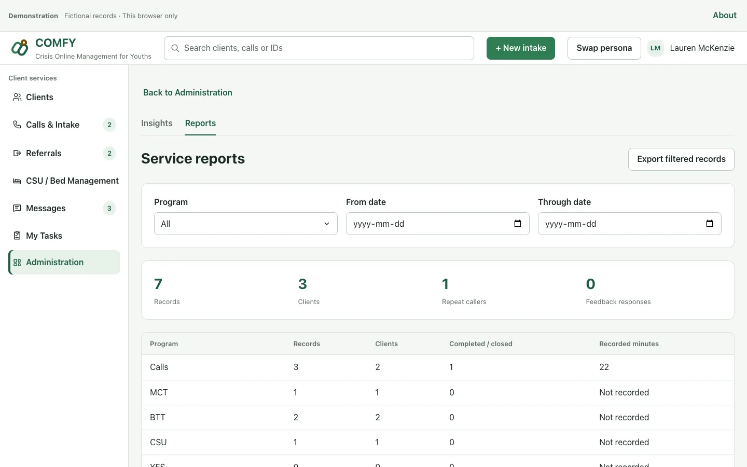Click the My Tasks clipboard icon
The height and width of the screenshot is (467, 747).
pos(17,236)
